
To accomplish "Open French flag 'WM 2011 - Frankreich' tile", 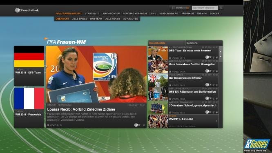I will coord(29,108).
